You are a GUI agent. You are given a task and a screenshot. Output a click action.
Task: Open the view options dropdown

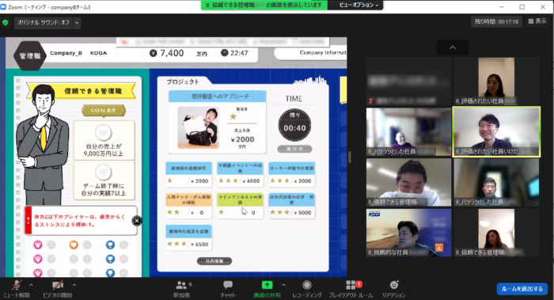(x=355, y=5)
